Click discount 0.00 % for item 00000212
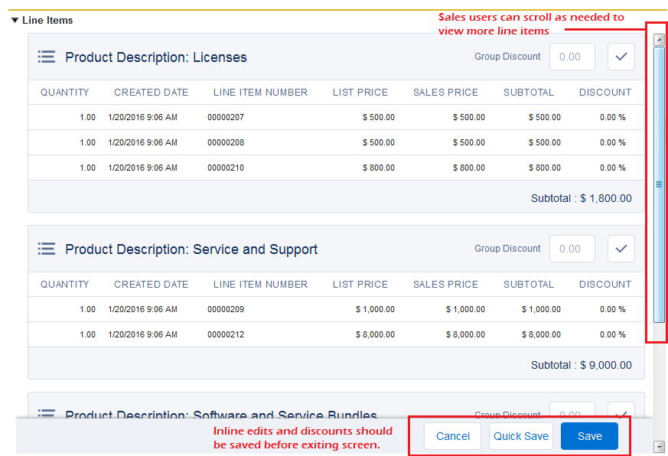 pyautogui.click(x=613, y=334)
